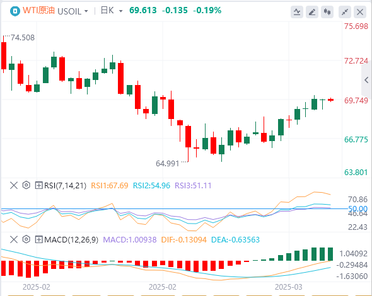
Task: Expand the RSI panel plus icon
Action: (38, 185)
